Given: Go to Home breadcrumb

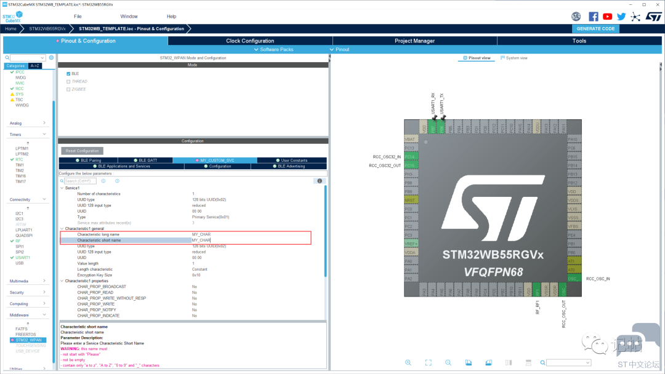Looking at the screenshot, I should pyautogui.click(x=10, y=29).
